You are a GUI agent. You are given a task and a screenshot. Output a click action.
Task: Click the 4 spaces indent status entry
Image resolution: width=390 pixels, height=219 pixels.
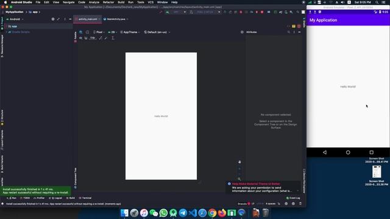coord(271,204)
